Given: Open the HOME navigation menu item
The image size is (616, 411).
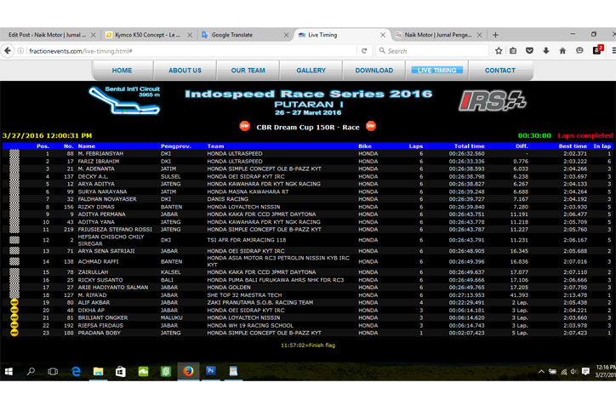Looking at the screenshot, I should tap(122, 71).
